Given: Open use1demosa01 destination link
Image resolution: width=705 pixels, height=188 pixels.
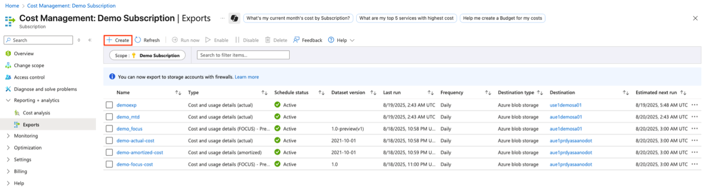Looking at the screenshot, I should (566, 105).
